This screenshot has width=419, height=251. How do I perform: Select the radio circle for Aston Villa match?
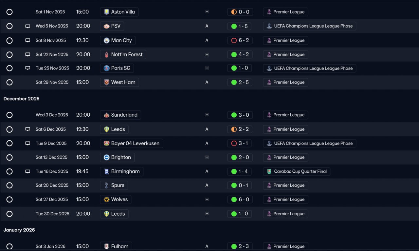pyautogui.click(x=9, y=12)
